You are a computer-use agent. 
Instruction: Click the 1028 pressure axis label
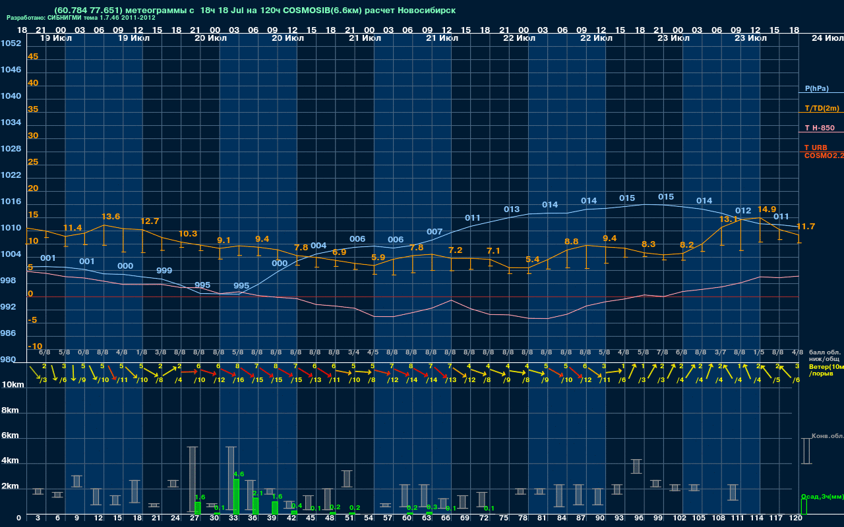click(x=11, y=149)
